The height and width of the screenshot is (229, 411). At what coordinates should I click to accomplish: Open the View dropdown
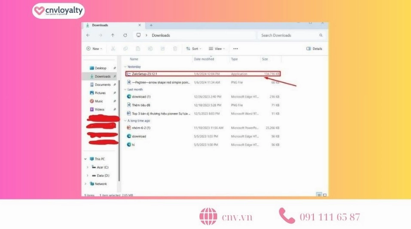pyautogui.click(x=217, y=48)
